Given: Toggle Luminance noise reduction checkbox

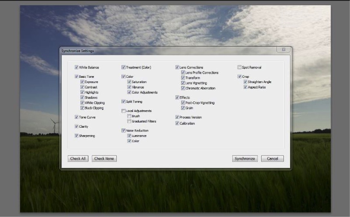Looking at the screenshot, I should click(x=129, y=136).
